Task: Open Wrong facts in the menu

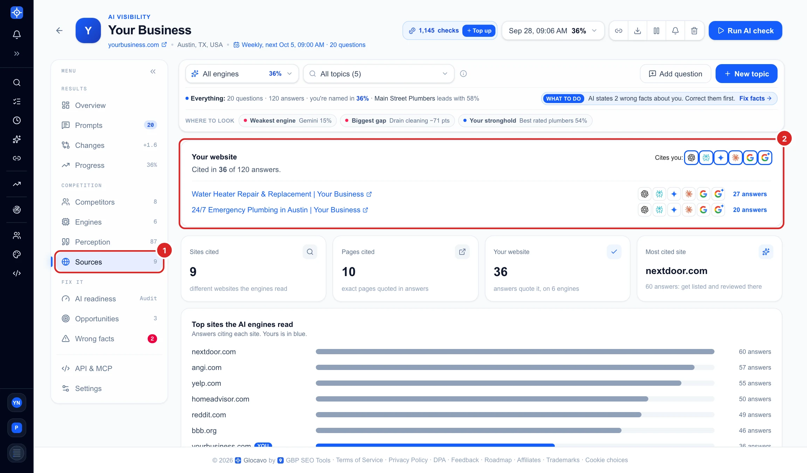Action: pos(109,339)
